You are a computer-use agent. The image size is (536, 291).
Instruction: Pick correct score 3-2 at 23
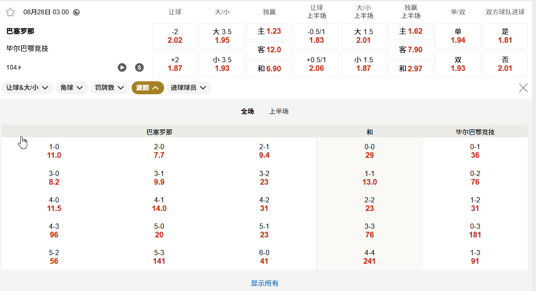(x=265, y=178)
